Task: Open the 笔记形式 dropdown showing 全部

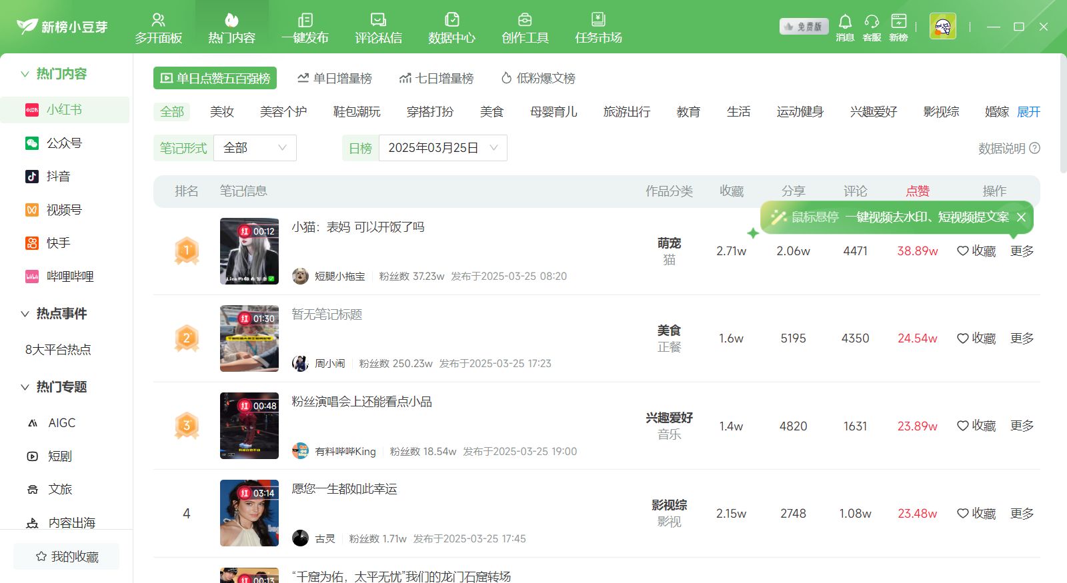Action: pyautogui.click(x=255, y=148)
